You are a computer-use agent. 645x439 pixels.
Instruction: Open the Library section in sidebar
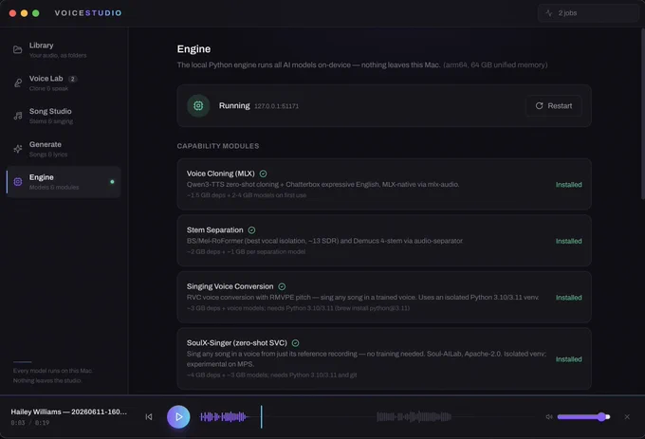pyautogui.click(x=64, y=49)
